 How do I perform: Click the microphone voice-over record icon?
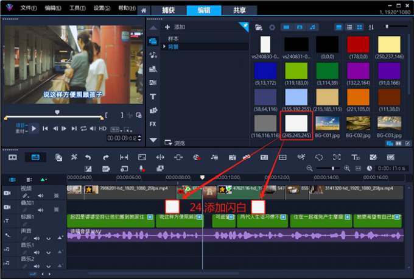pyautogui.click(x=141, y=168)
